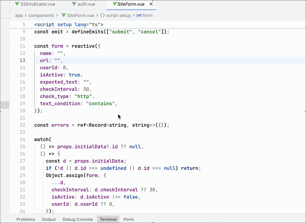
Task: Click the "http" string on line 18
Action: (83, 96)
